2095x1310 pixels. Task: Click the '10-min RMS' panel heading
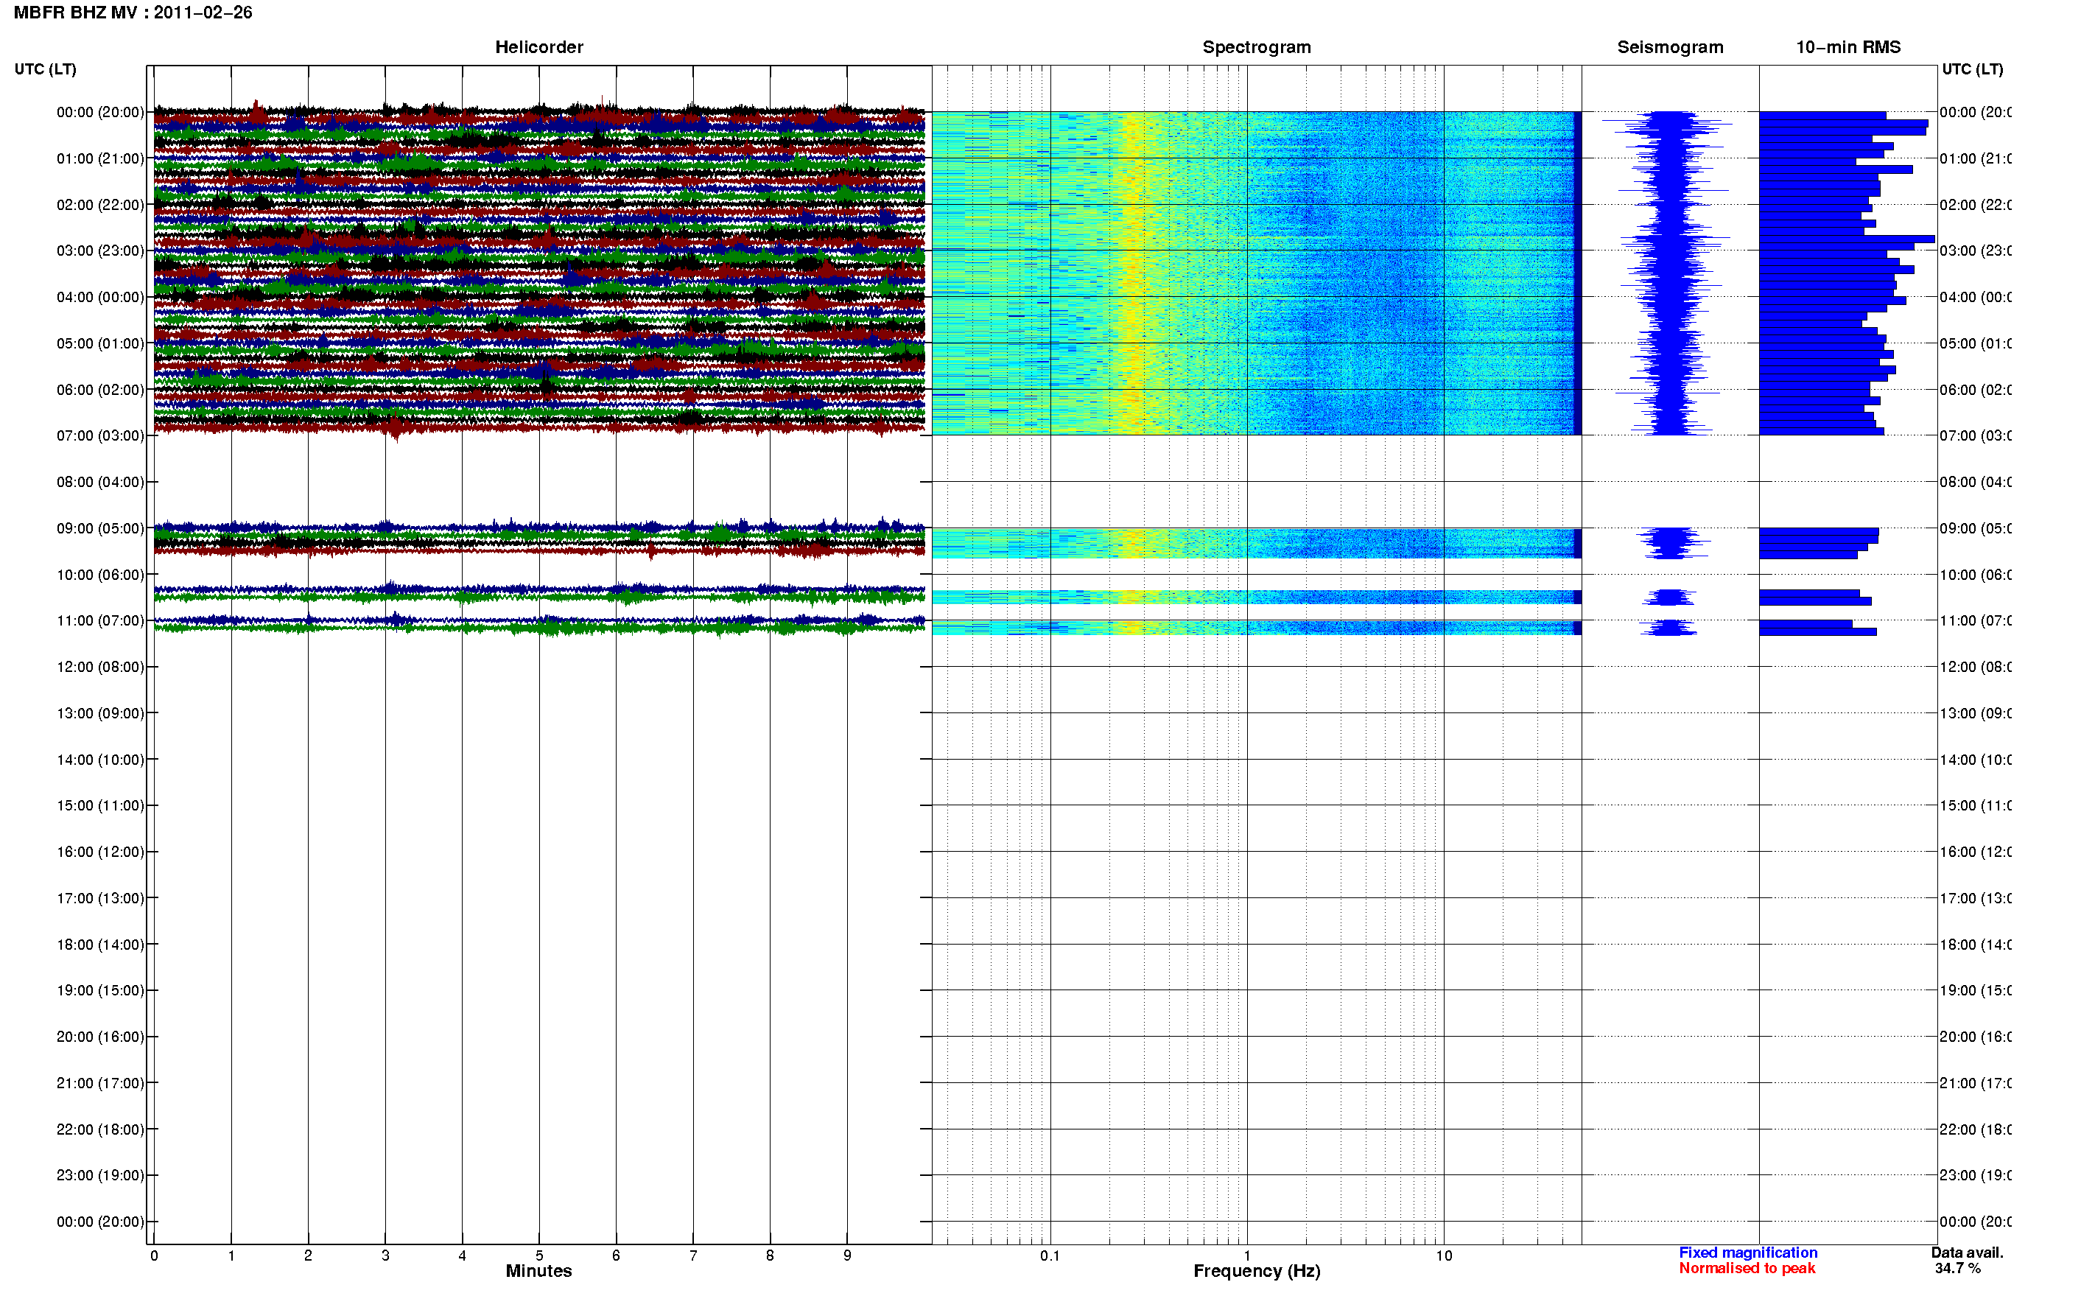click(1847, 47)
